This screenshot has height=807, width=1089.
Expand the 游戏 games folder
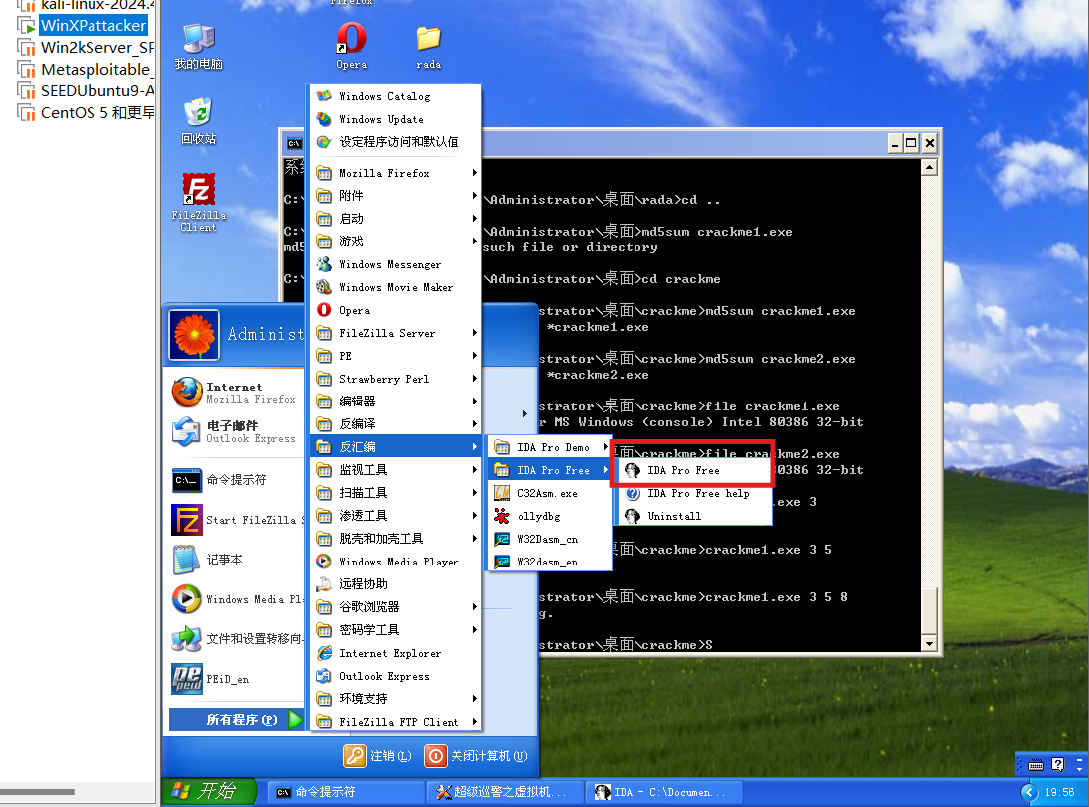(x=396, y=242)
